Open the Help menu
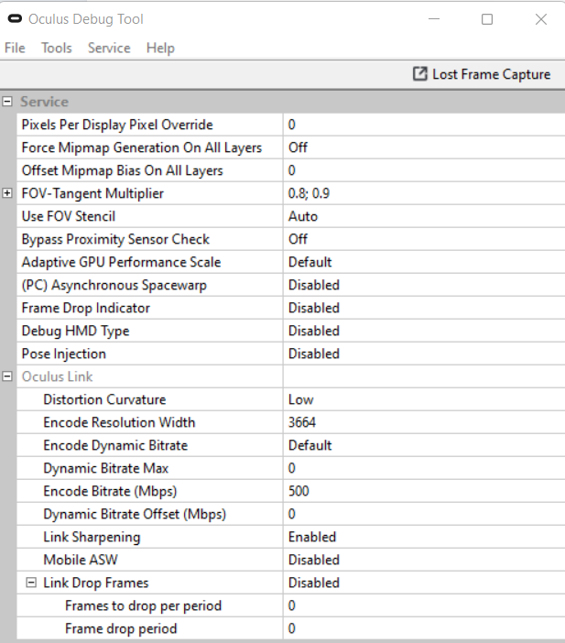This screenshot has height=643, width=565. click(160, 48)
